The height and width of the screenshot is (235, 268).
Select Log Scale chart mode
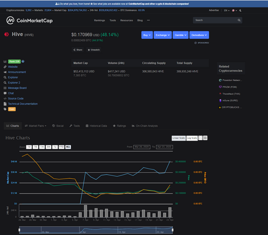(x=192, y=138)
